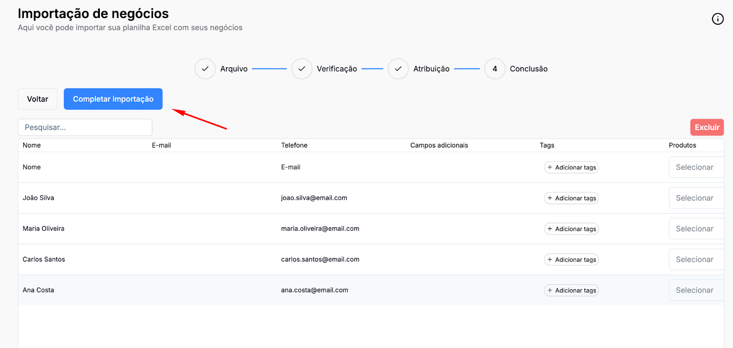
Task: Open product selector for Maria Oliveira
Action: point(695,229)
